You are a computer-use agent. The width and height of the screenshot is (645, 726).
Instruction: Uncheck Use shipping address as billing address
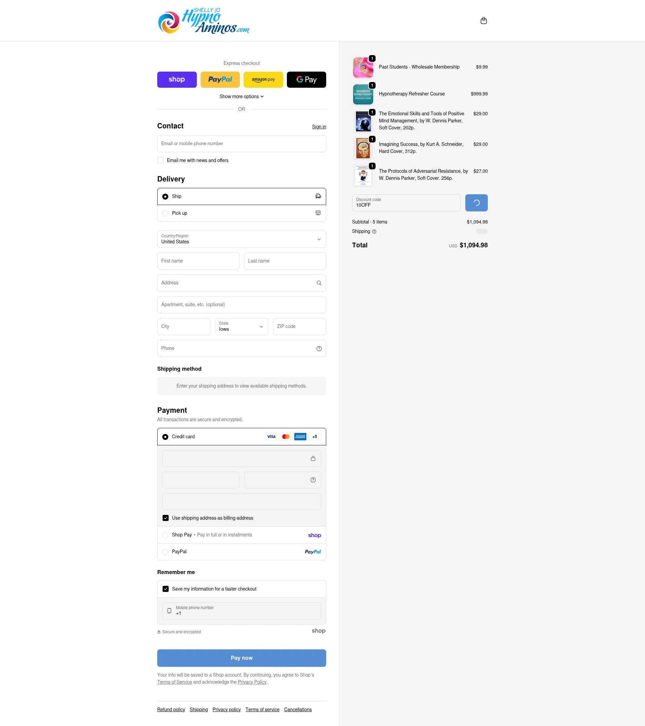coord(165,518)
